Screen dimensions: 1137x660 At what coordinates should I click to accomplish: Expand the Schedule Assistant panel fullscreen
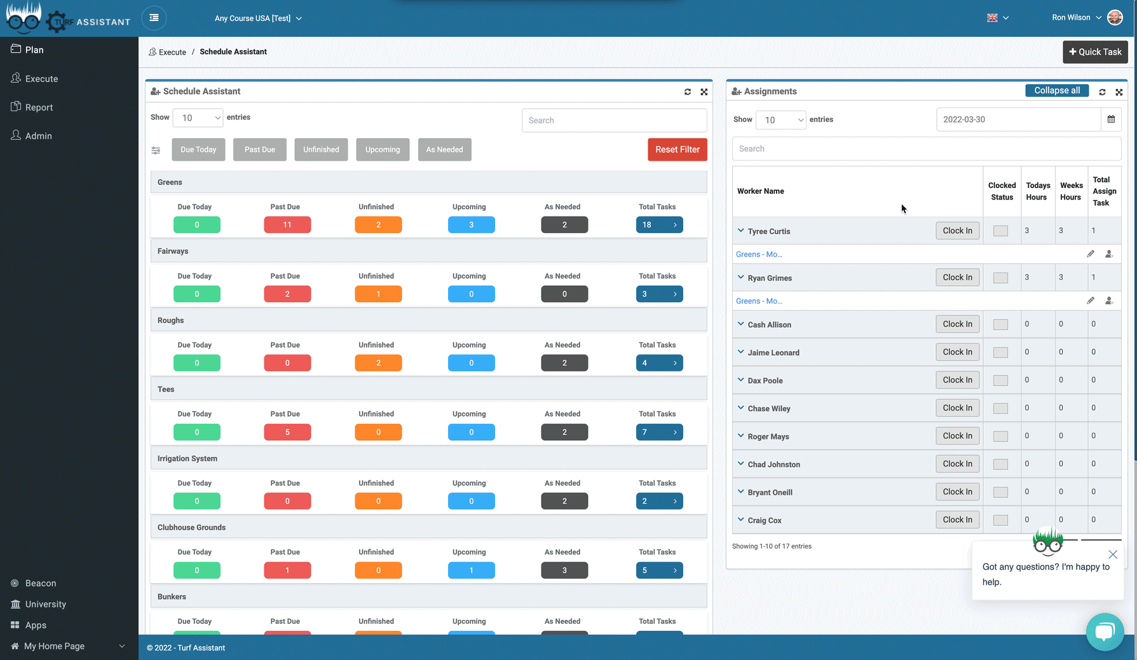pos(704,92)
